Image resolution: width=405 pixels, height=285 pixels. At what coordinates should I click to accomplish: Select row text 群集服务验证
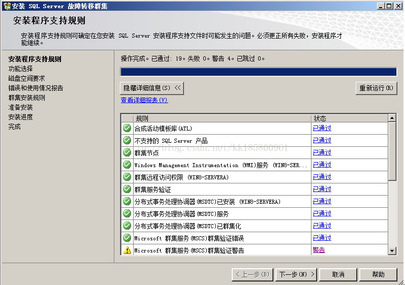point(152,189)
